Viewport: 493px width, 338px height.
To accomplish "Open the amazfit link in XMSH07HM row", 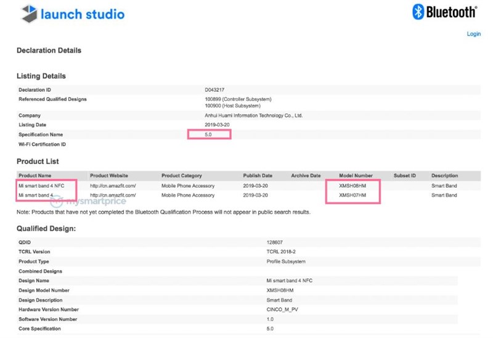I will 113,195.
